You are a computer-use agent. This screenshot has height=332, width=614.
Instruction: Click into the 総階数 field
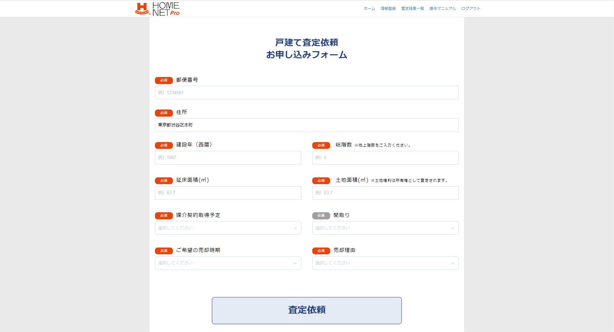(x=385, y=158)
